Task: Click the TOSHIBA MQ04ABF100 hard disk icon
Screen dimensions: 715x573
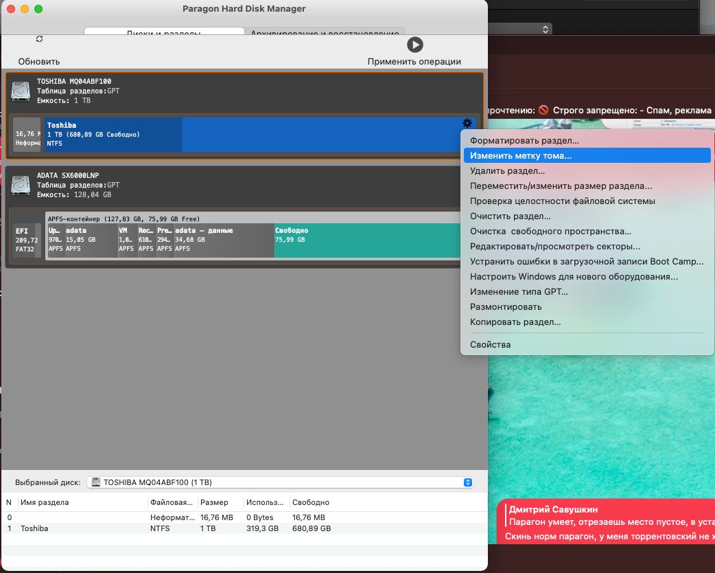Action: coord(21,91)
